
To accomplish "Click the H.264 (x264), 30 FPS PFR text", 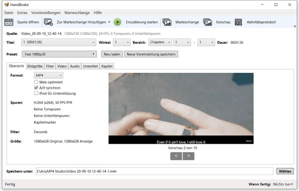I will 53,102.
